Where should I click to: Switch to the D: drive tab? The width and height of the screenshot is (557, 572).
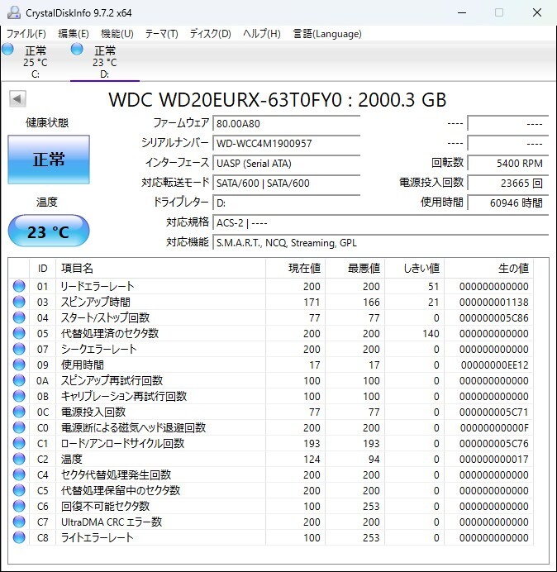click(104, 62)
